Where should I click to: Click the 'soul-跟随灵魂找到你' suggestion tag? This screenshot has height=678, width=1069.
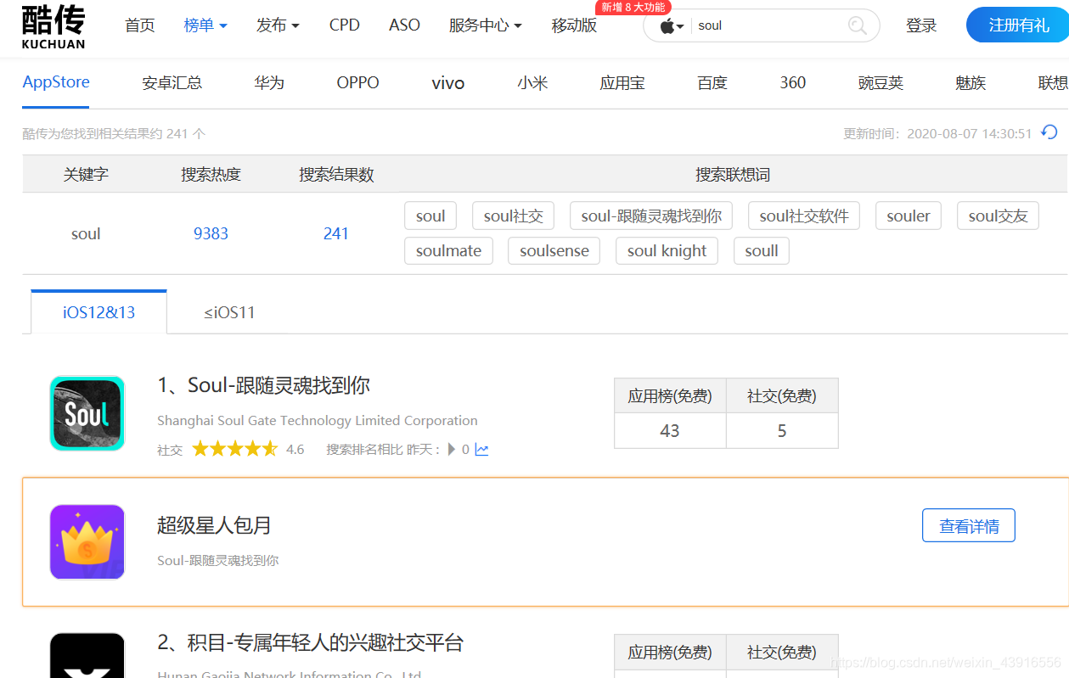pos(651,216)
